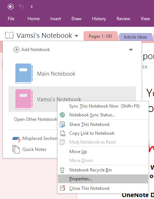This screenshot has width=154, height=199.
Task: Switch to the Home ribbon tab
Action: pyautogui.click(x=34, y=19)
